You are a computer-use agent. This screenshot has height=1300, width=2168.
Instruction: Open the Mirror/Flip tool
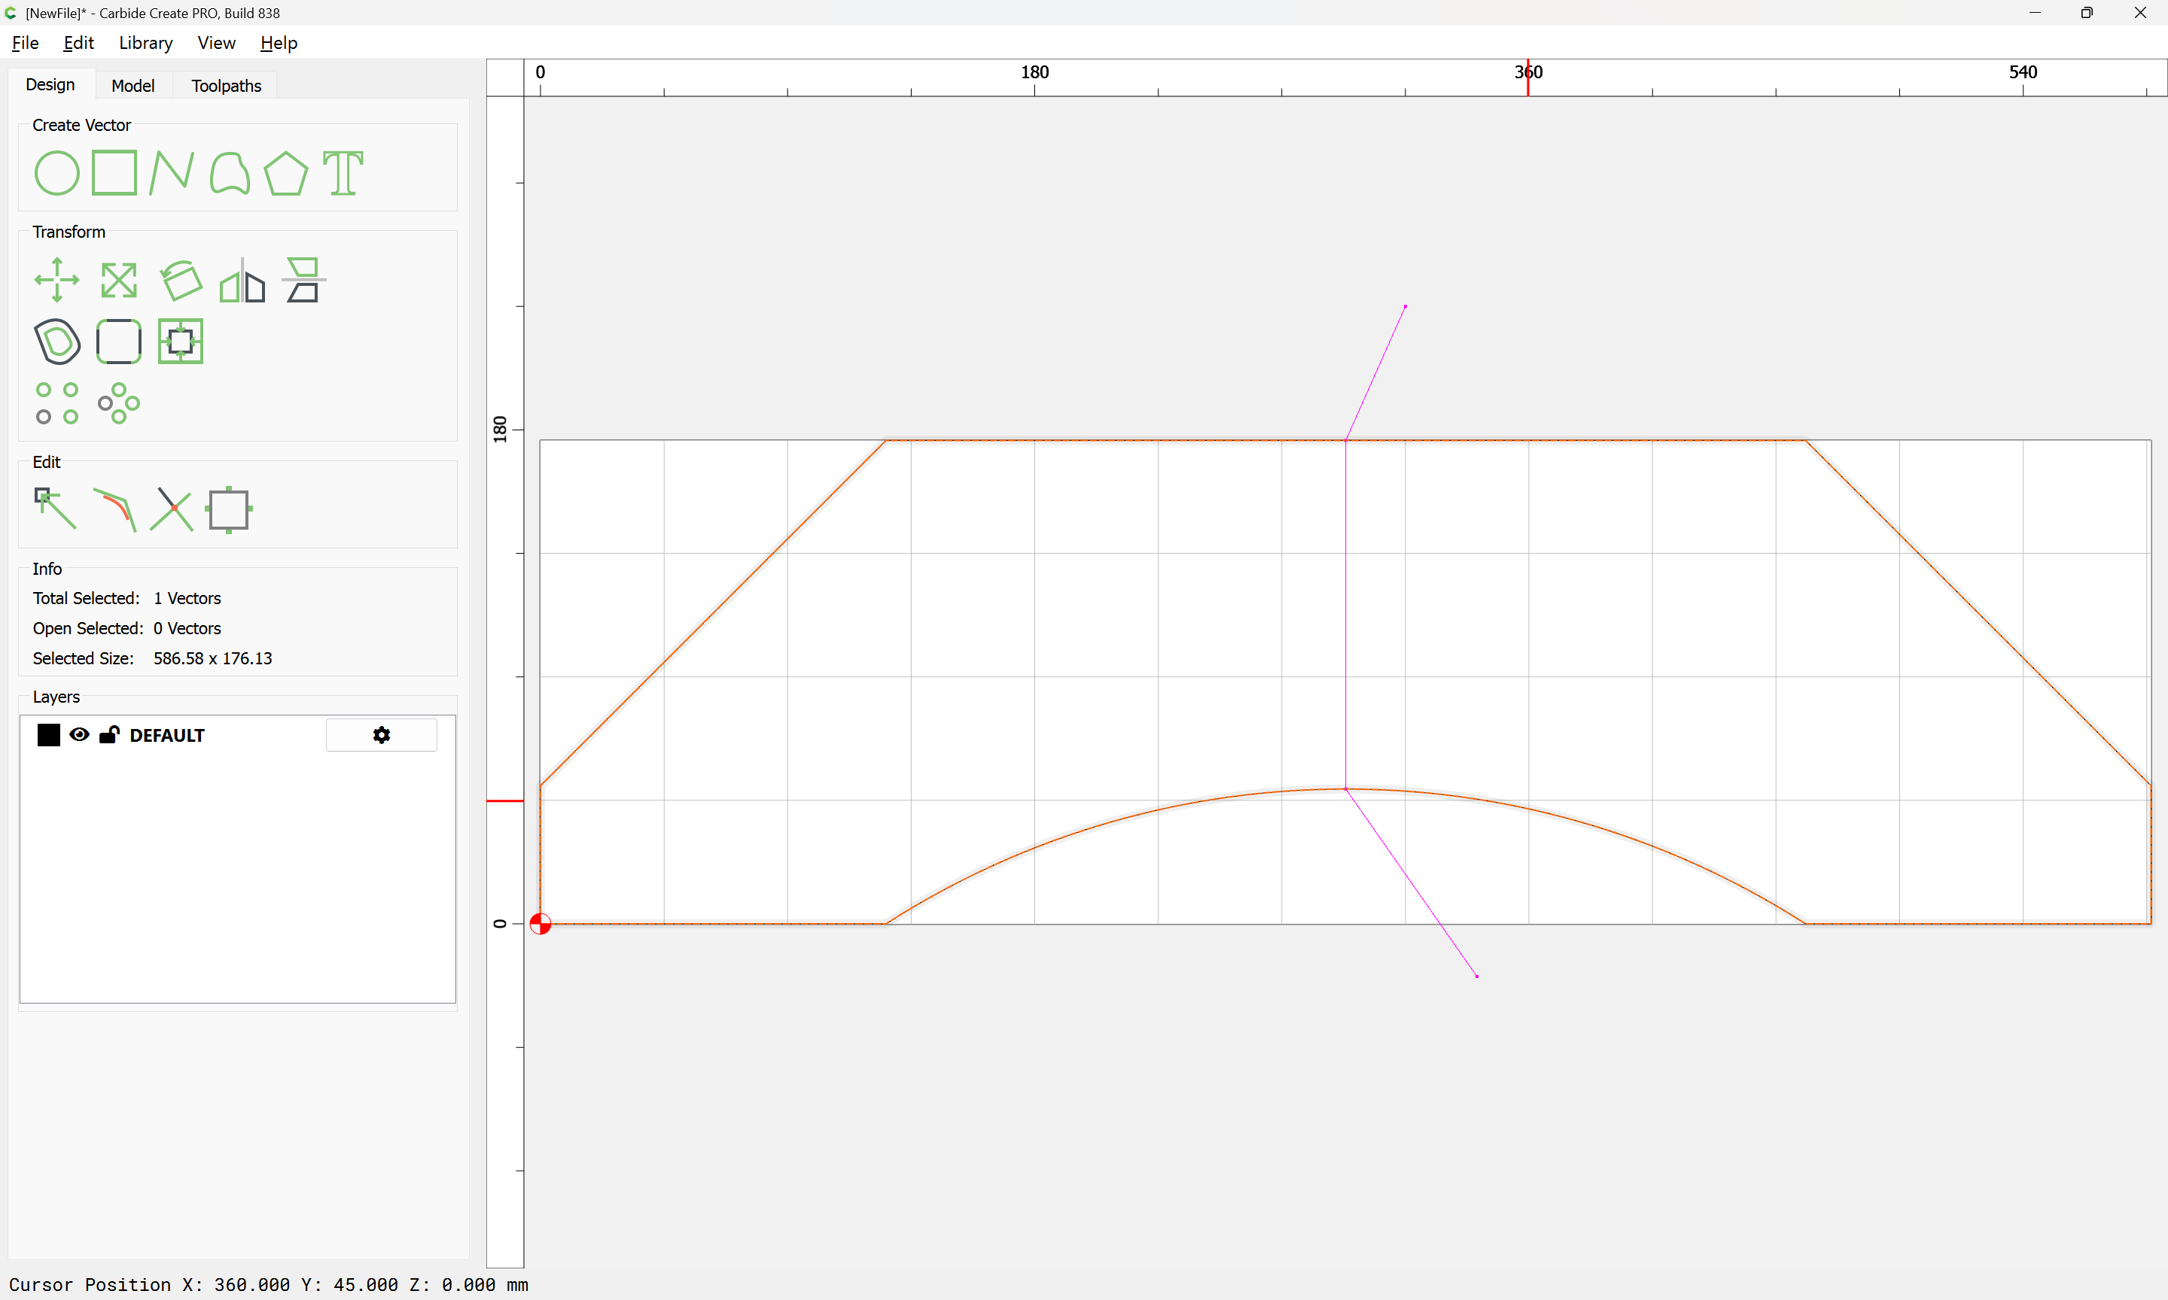(242, 281)
